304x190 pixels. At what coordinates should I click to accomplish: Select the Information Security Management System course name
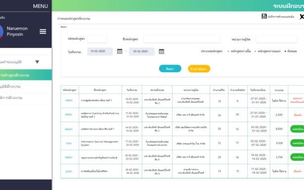[x=99, y=143]
